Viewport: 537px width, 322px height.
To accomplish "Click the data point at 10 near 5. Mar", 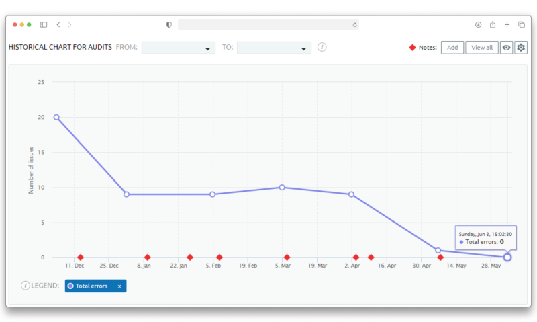I will point(282,188).
